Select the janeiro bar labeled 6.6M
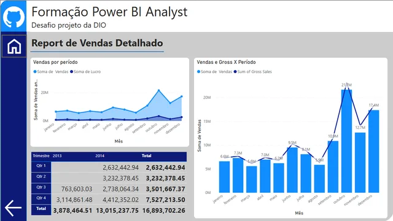Viewport: 393px width, 221px height. [224, 177]
